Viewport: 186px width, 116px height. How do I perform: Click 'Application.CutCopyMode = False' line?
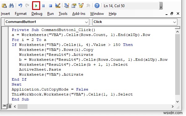point(50,89)
